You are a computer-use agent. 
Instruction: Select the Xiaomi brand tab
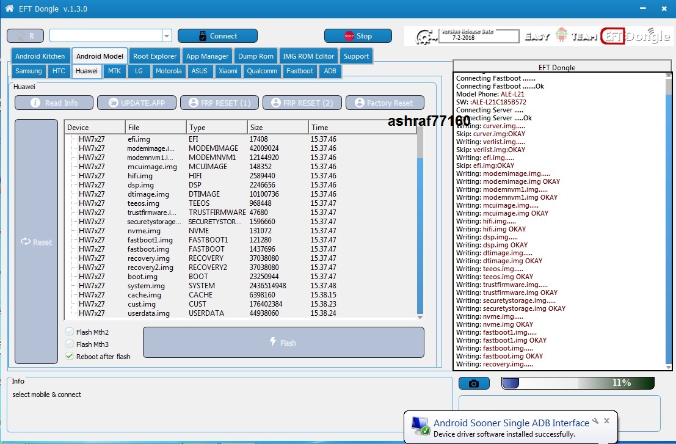pos(228,71)
